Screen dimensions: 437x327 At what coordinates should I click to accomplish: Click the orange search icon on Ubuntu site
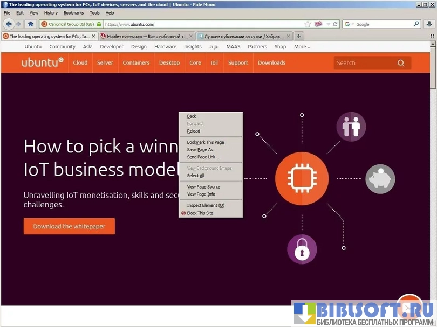pos(401,63)
